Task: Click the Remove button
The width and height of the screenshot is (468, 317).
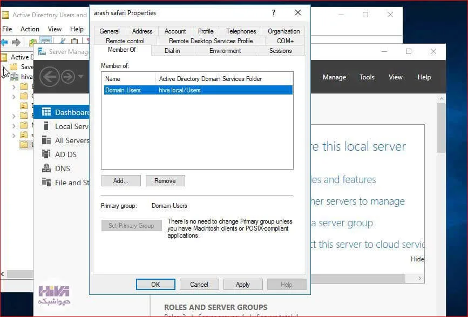Action: [165, 181]
